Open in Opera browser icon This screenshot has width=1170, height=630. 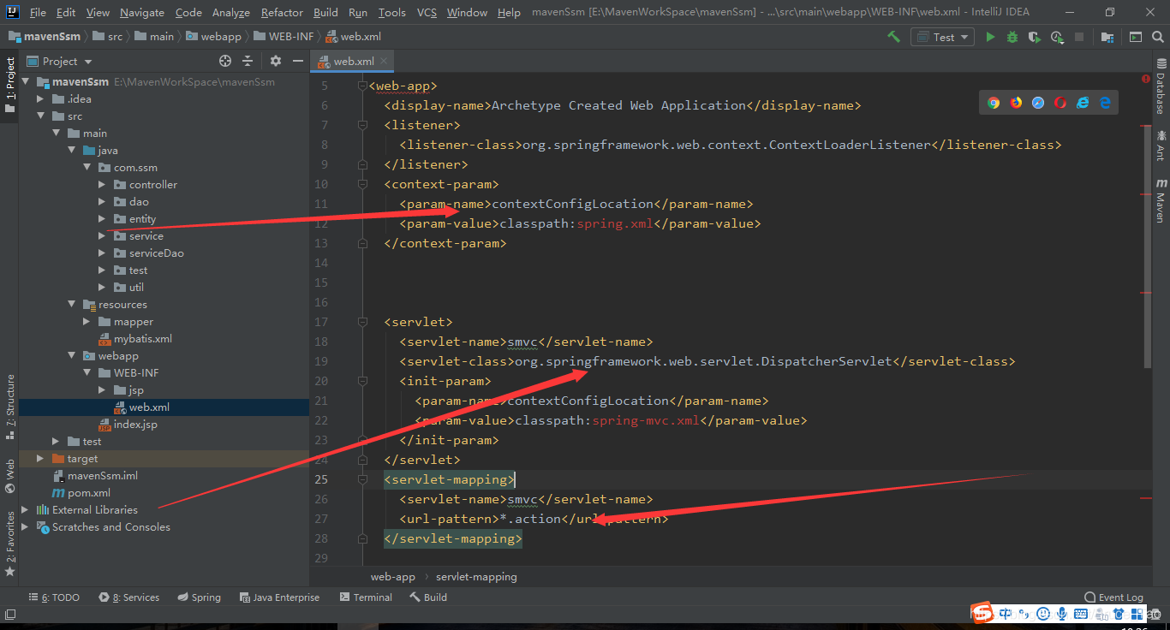pos(1060,103)
